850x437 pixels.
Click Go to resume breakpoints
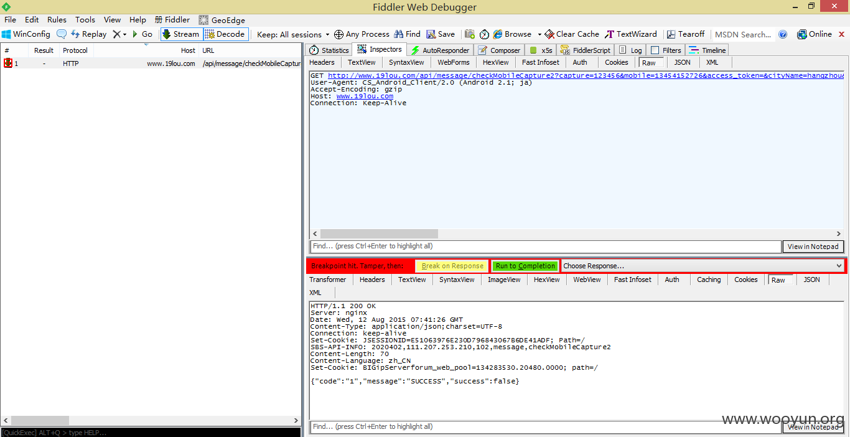(x=142, y=34)
